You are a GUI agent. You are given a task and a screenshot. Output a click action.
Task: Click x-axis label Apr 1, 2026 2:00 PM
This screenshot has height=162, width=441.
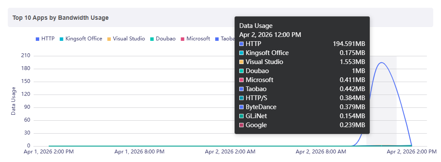(x=49, y=152)
